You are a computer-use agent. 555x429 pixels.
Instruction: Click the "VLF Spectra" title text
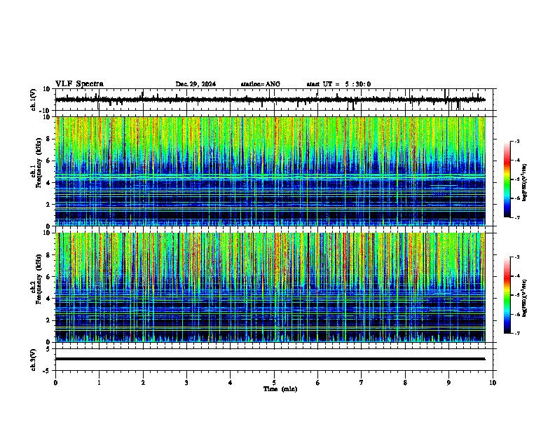[x=79, y=84]
